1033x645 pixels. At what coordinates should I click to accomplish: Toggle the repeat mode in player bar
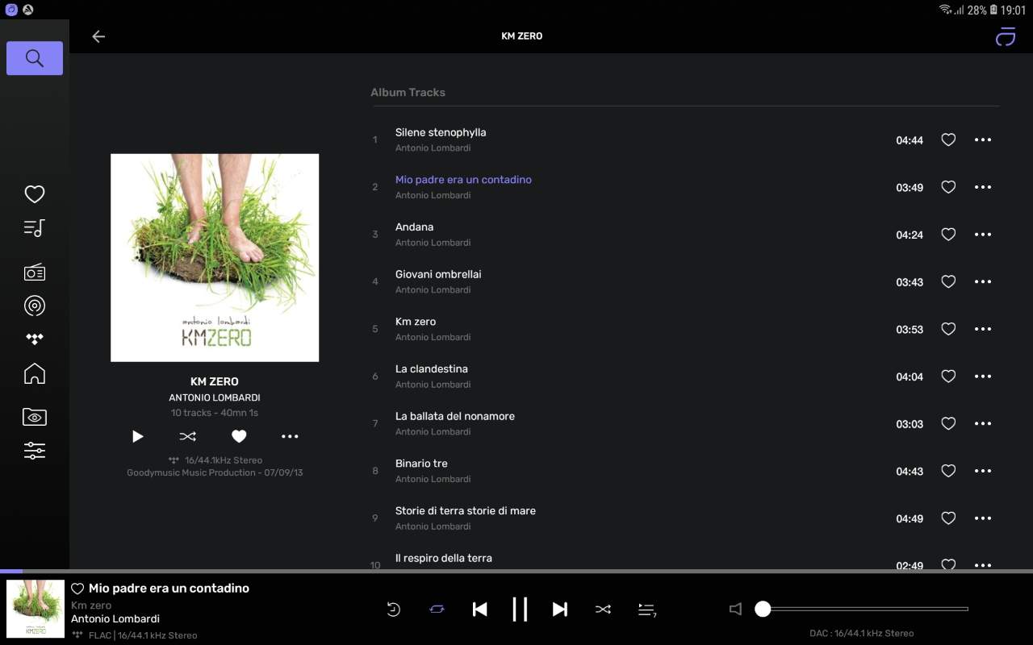(437, 610)
